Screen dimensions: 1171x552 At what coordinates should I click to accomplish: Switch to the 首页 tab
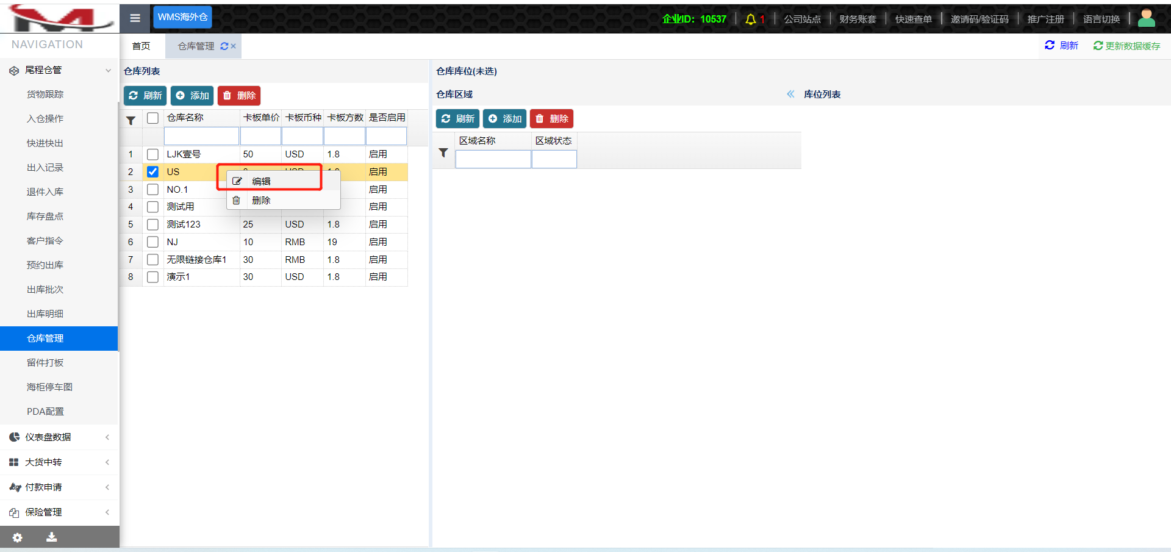pos(141,46)
